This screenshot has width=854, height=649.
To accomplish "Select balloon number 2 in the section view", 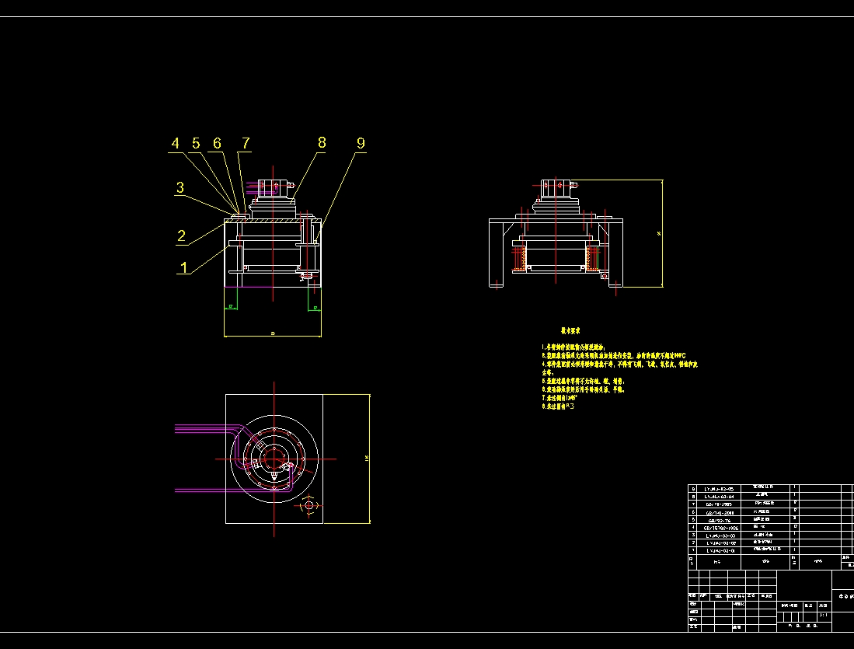I will [181, 236].
